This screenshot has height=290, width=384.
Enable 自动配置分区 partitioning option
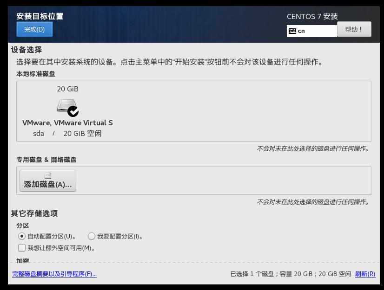click(21, 236)
